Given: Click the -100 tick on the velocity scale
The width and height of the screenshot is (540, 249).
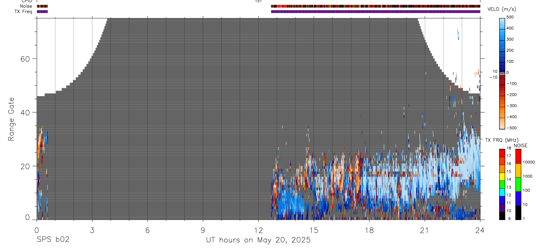Looking at the screenshot, I should pyautogui.click(x=511, y=83).
